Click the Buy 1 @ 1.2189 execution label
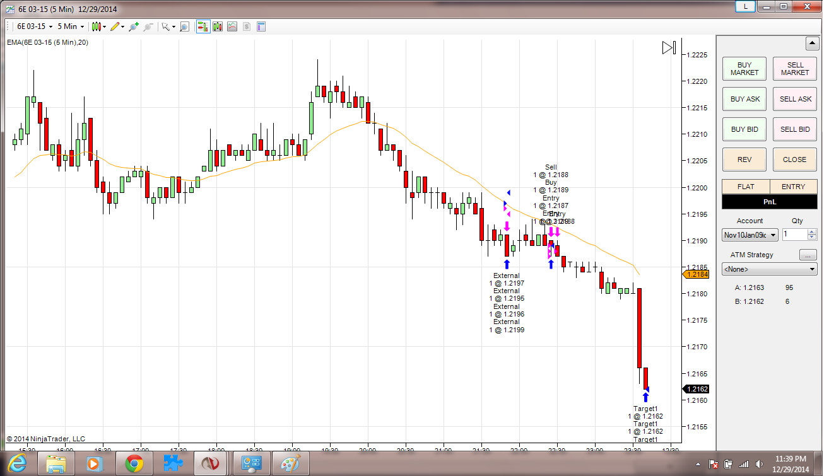The height and width of the screenshot is (476, 829). coord(551,186)
